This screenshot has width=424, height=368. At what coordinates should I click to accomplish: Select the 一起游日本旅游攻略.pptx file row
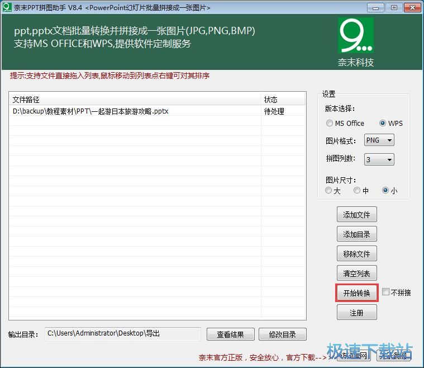point(158,111)
